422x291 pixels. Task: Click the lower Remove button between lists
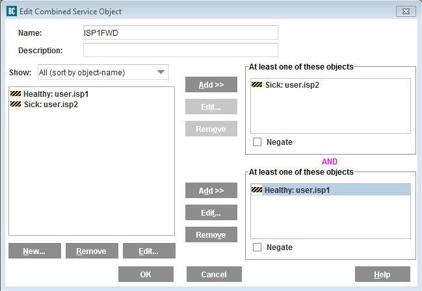coord(211,235)
